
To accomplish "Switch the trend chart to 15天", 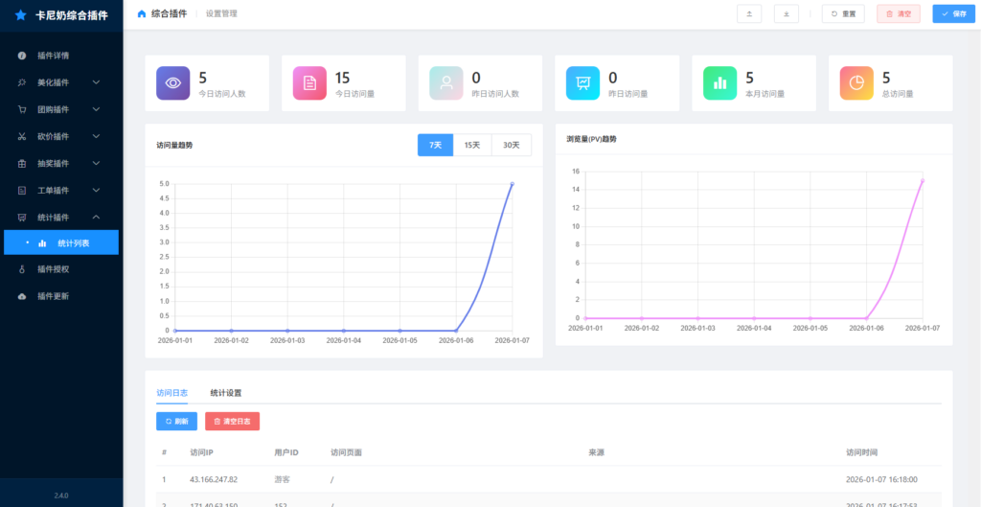I will tap(472, 145).
